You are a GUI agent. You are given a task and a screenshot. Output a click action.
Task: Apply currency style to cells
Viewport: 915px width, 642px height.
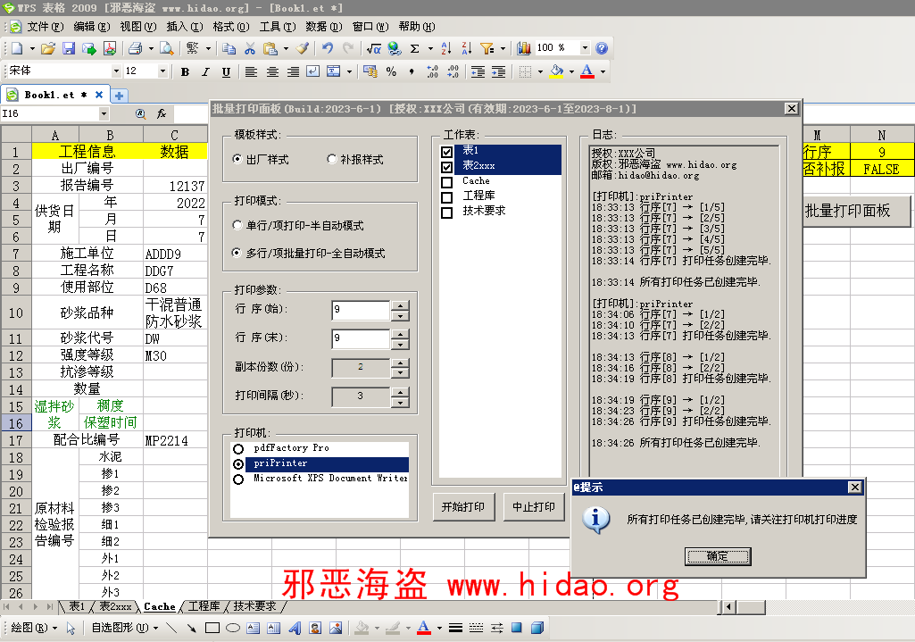(370, 71)
